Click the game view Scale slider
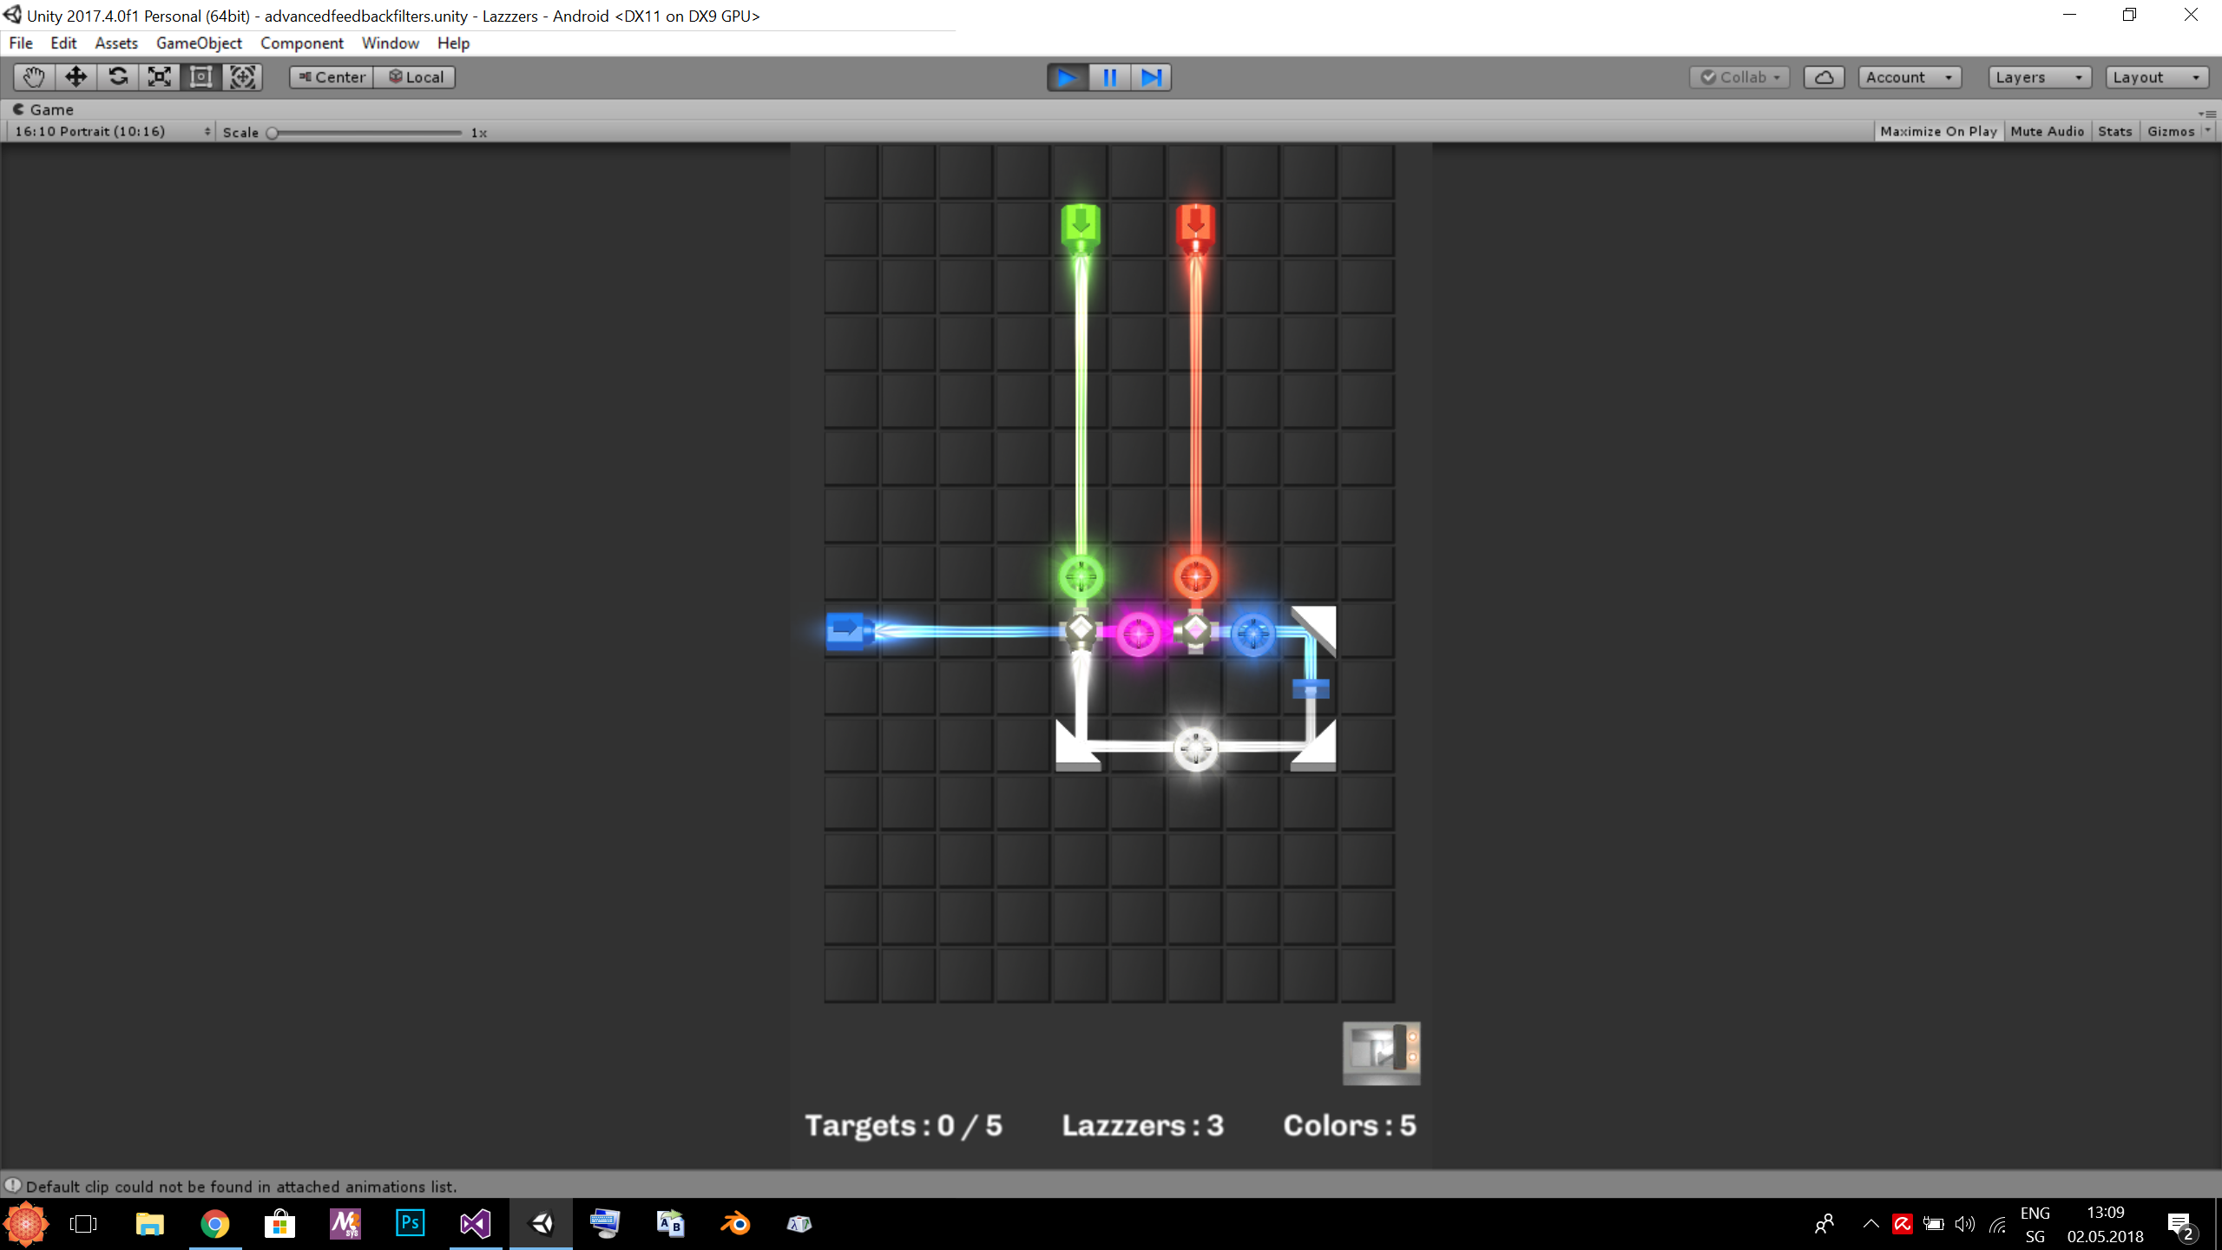 pos(366,133)
